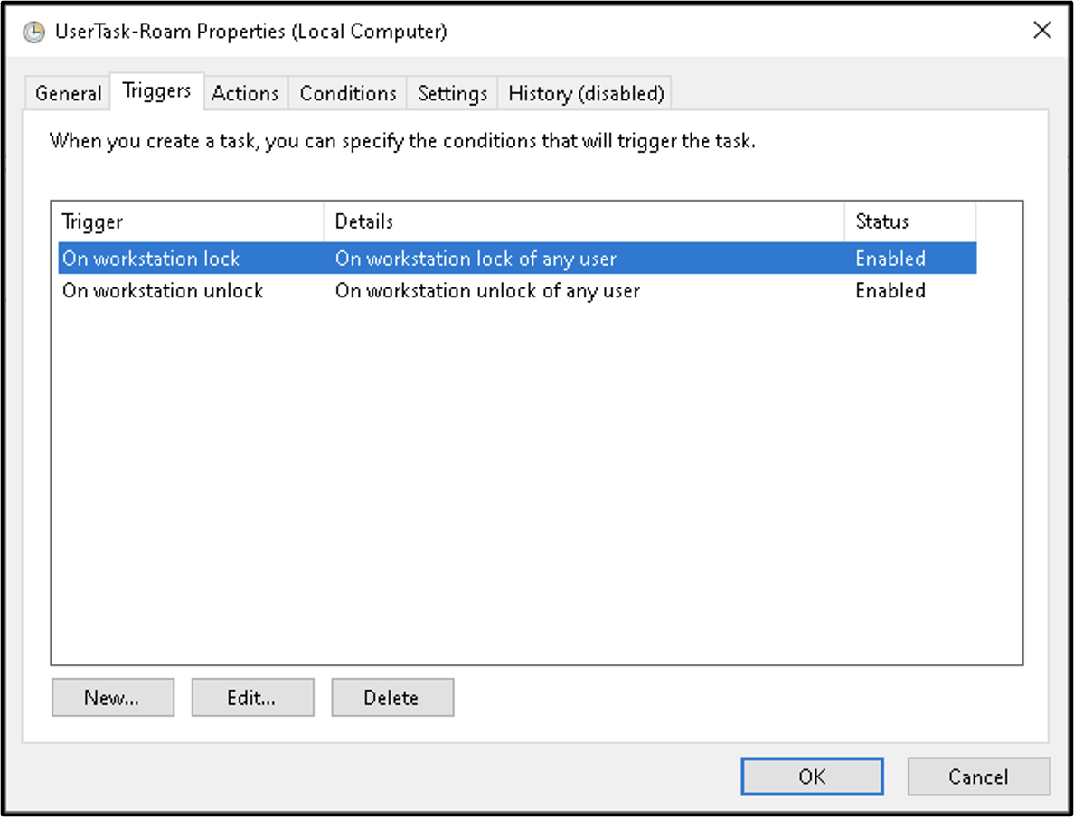Click the clock icon in the title bar
This screenshot has width=1074, height=819.
click(x=33, y=33)
